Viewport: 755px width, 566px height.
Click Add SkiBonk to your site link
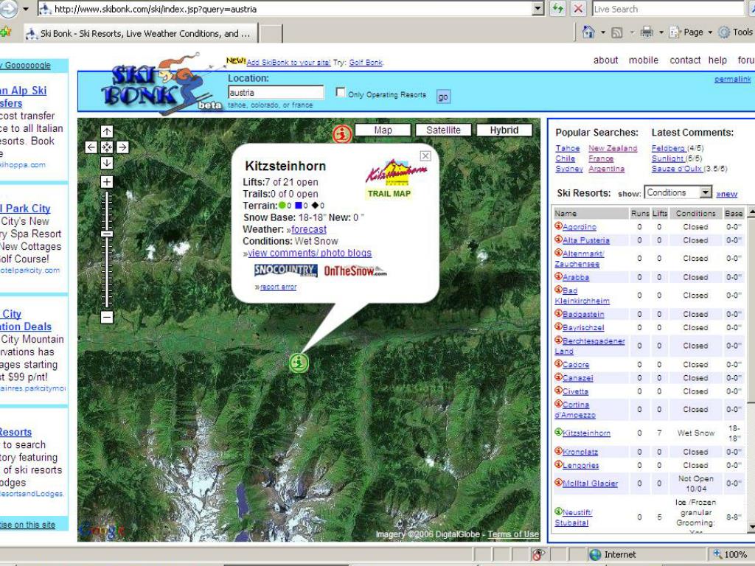click(288, 62)
